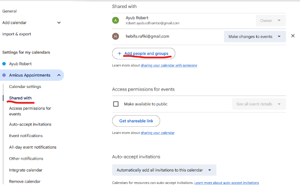The height and width of the screenshot is (188, 300).
Task: Select Remove calendar in the sidebar
Action: click(25, 181)
